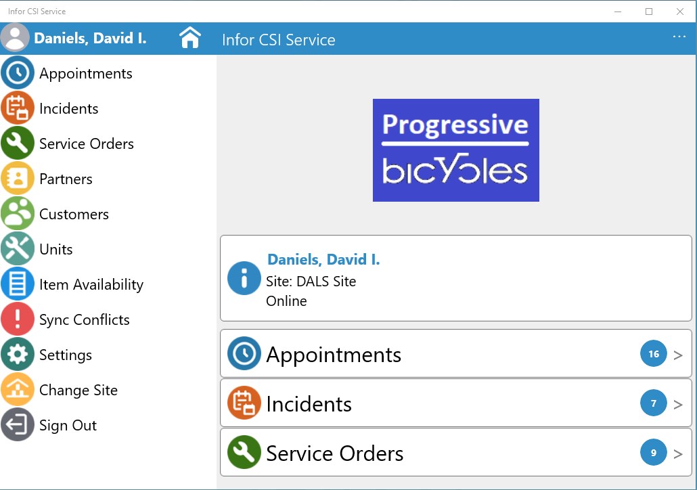Viewport: 697px width, 490px height.
Task: Open the Item Availability list icon
Action: point(18,284)
